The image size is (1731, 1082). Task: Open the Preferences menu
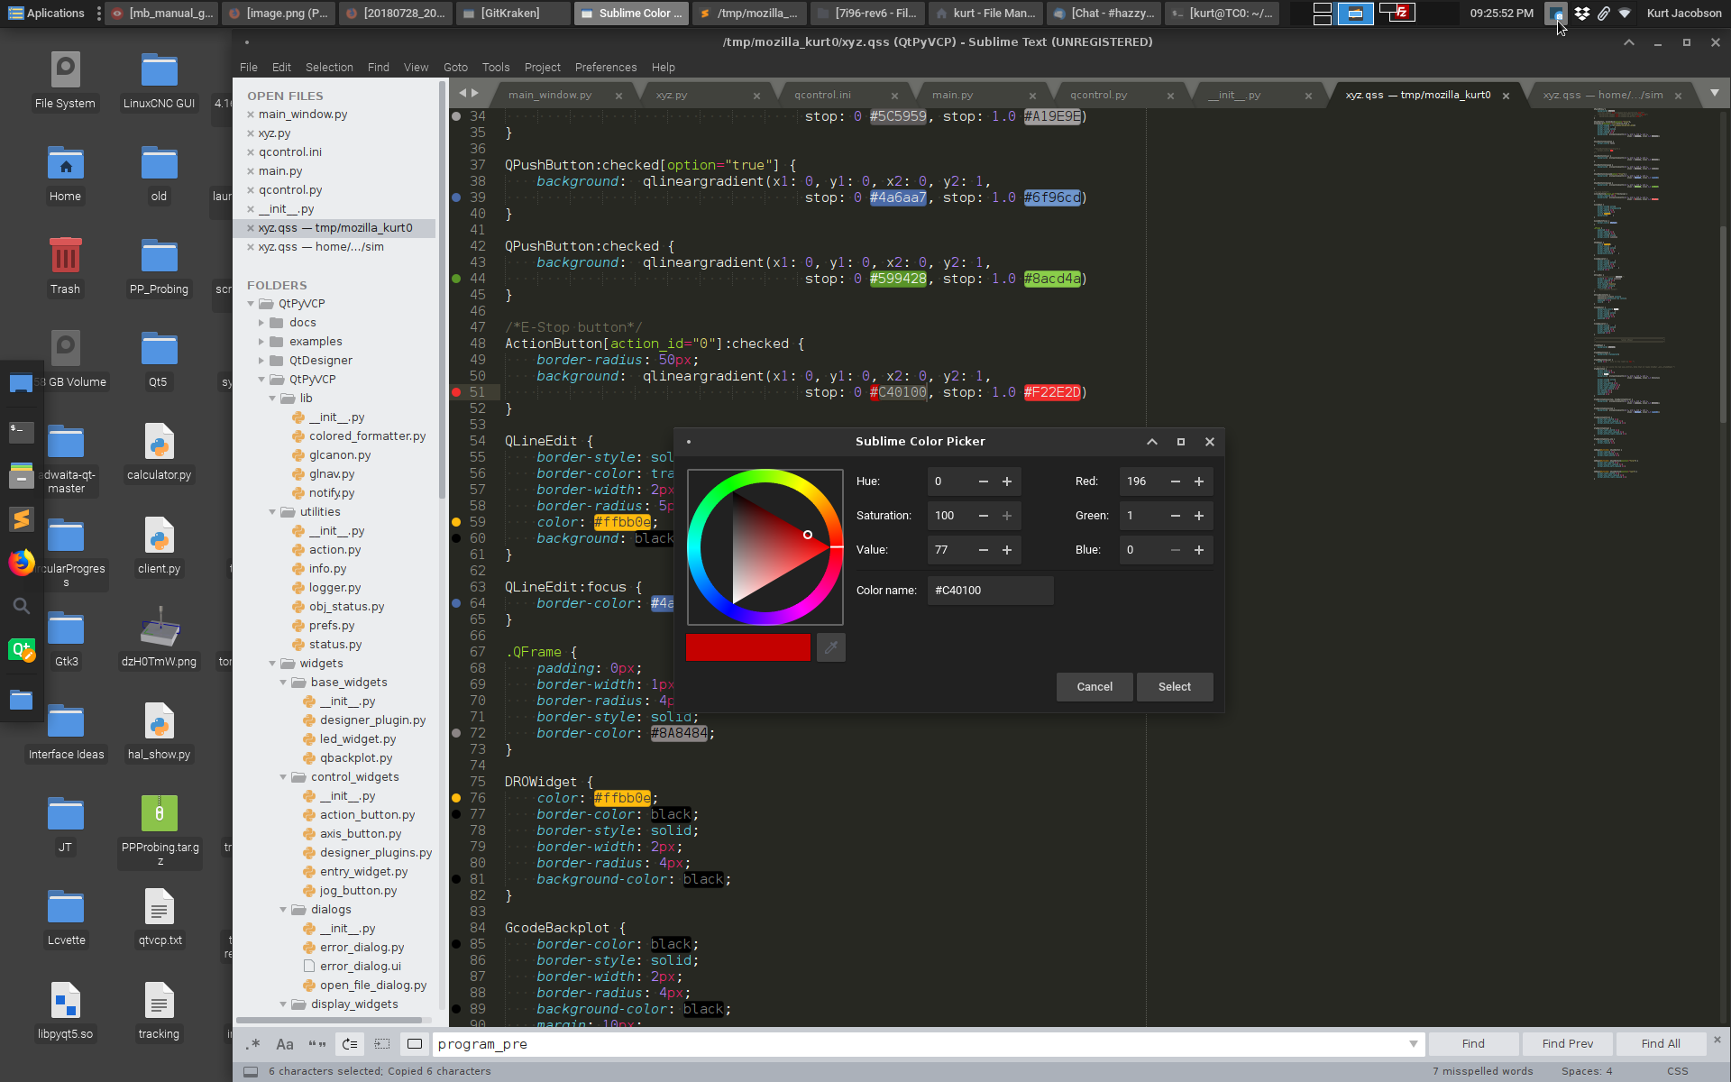606,68
